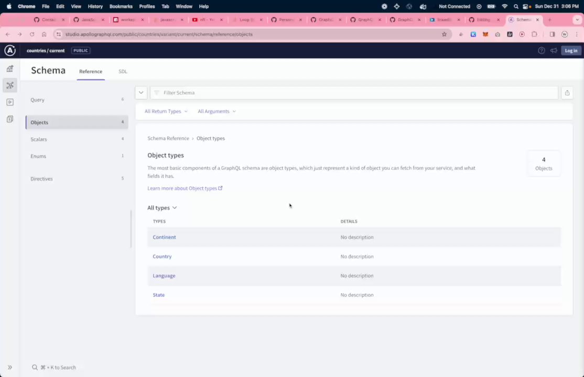This screenshot has width=584, height=377.
Task: Click the sidebar vertical scrollbar
Action: point(131,229)
